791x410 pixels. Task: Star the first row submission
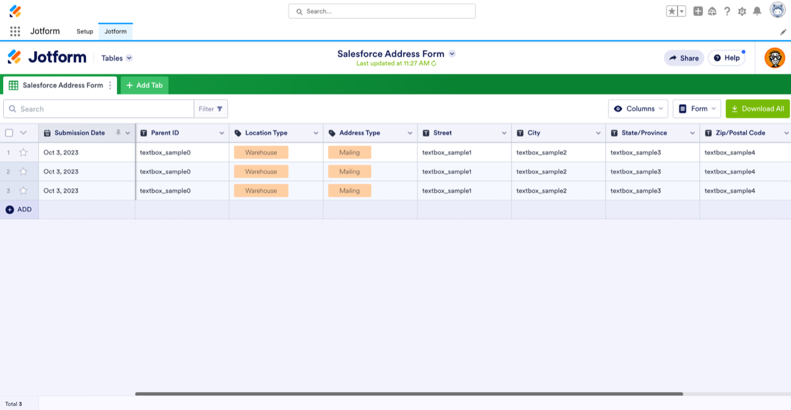(x=24, y=152)
